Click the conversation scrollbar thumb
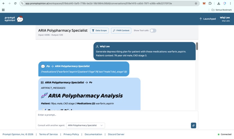 [x=197, y=46]
